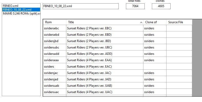Sort by the Rom column header
This screenshot has height=102, width=202.
(x=54, y=22)
